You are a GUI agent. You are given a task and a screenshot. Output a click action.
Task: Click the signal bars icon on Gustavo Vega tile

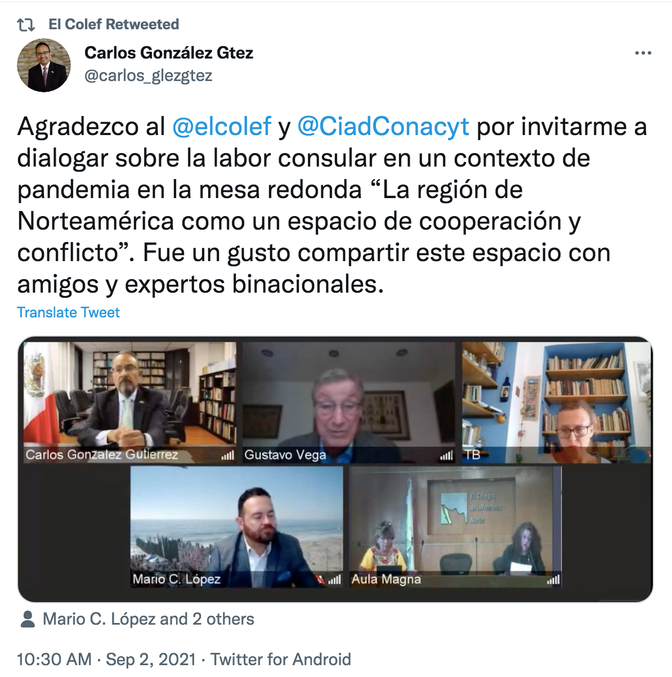[x=446, y=455]
